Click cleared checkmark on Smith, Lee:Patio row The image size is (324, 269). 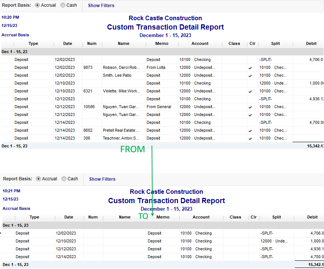pos(250,76)
